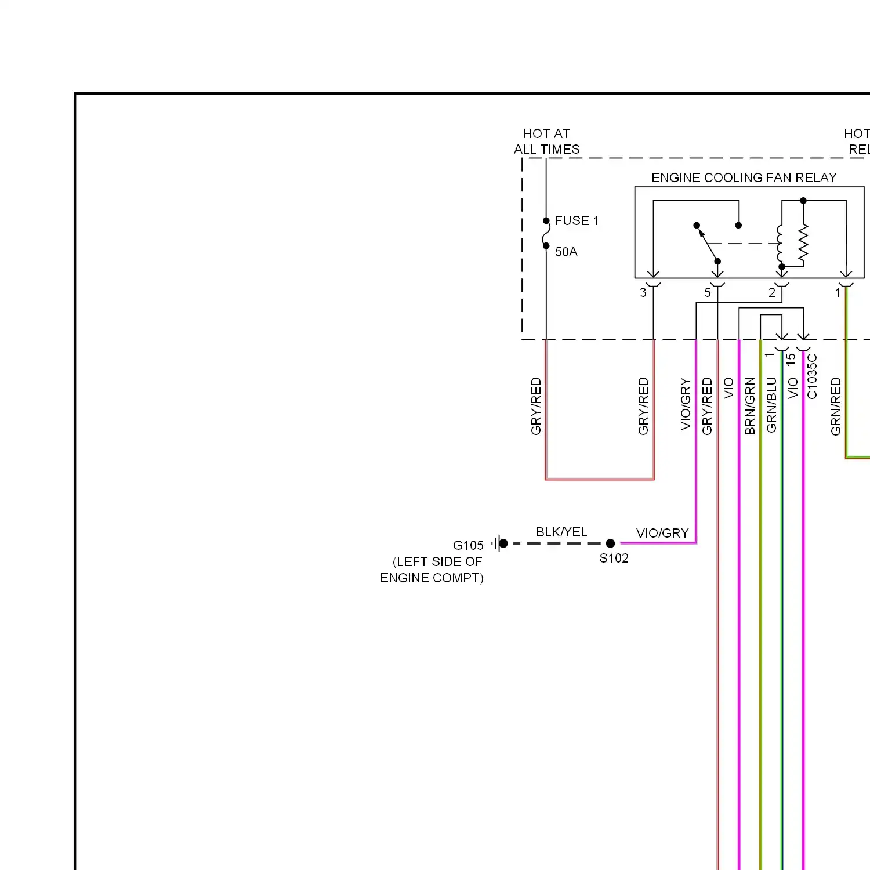This screenshot has height=870, width=870.
Task: Click the BRN/GRN wire label
Action: tap(750, 406)
